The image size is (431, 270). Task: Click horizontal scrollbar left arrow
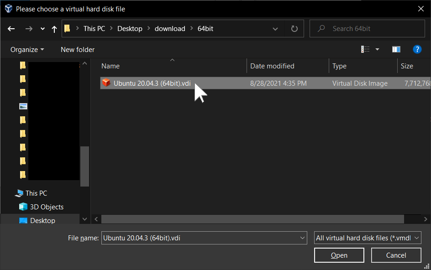pos(96,219)
